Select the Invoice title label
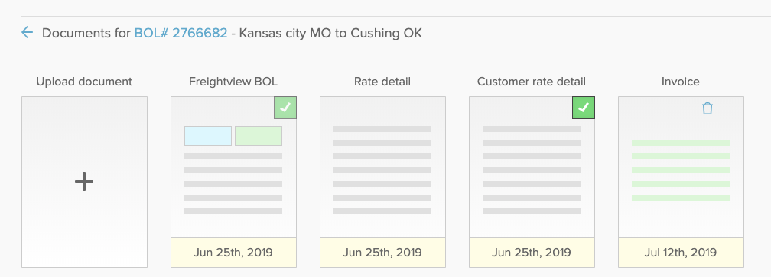The height and width of the screenshot is (277, 771). pyautogui.click(x=681, y=82)
